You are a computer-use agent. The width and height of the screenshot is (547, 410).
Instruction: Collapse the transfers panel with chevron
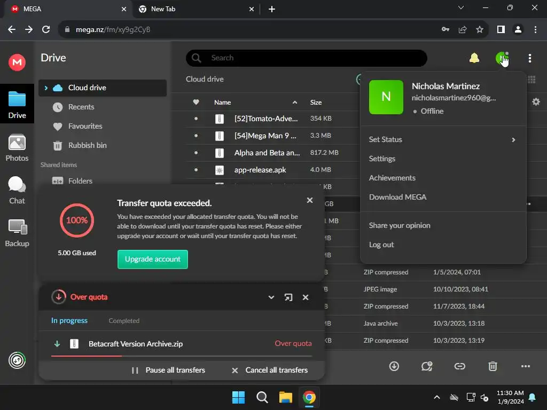271,297
